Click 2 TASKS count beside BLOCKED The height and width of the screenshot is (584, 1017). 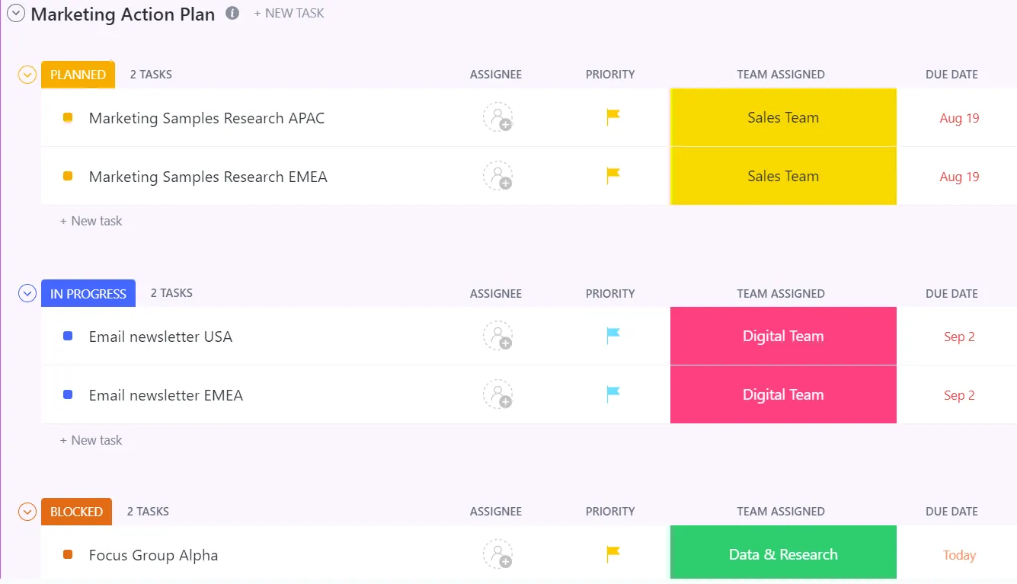tap(148, 512)
